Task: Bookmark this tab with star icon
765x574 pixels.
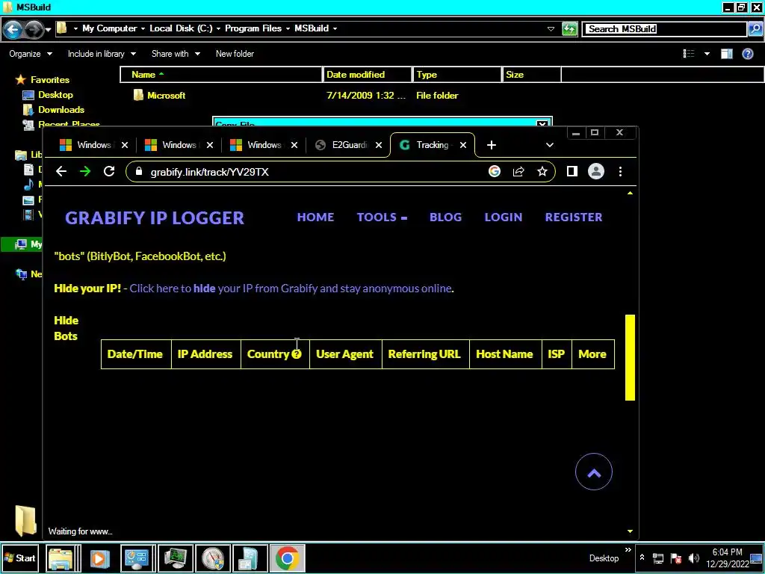Action: click(x=542, y=171)
